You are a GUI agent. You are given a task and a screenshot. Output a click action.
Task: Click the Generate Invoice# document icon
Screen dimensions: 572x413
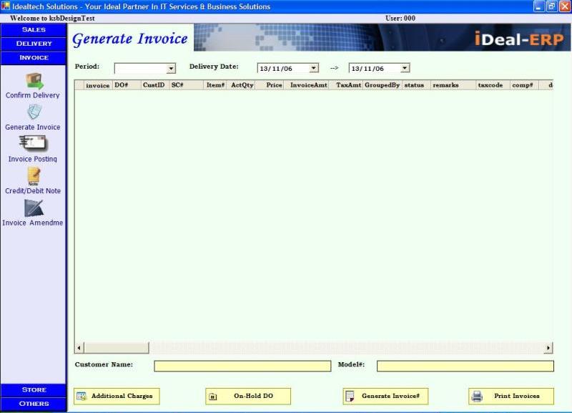[351, 396]
